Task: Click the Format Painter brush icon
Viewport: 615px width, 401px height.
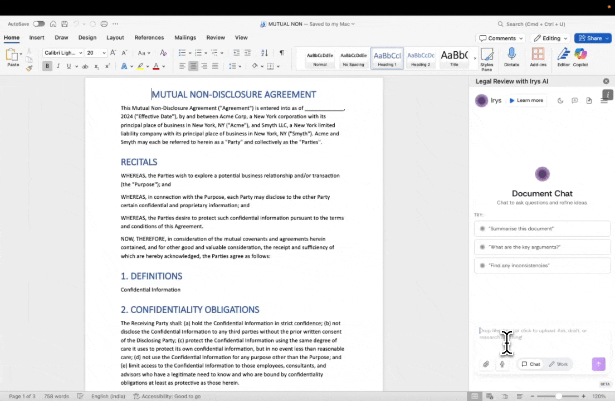Action: pyautogui.click(x=29, y=68)
